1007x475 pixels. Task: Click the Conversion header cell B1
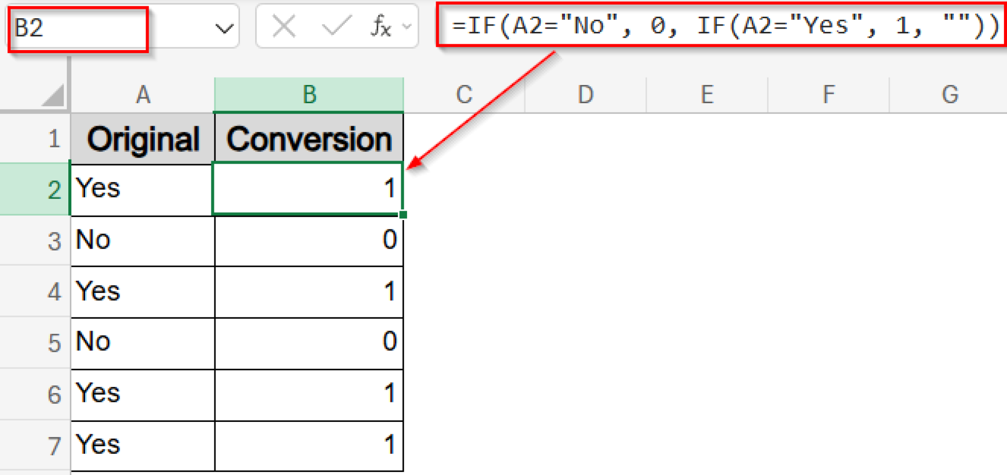point(309,139)
